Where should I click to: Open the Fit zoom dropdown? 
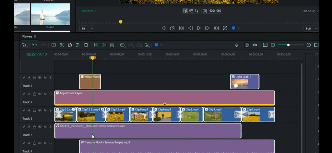point(87,28)
